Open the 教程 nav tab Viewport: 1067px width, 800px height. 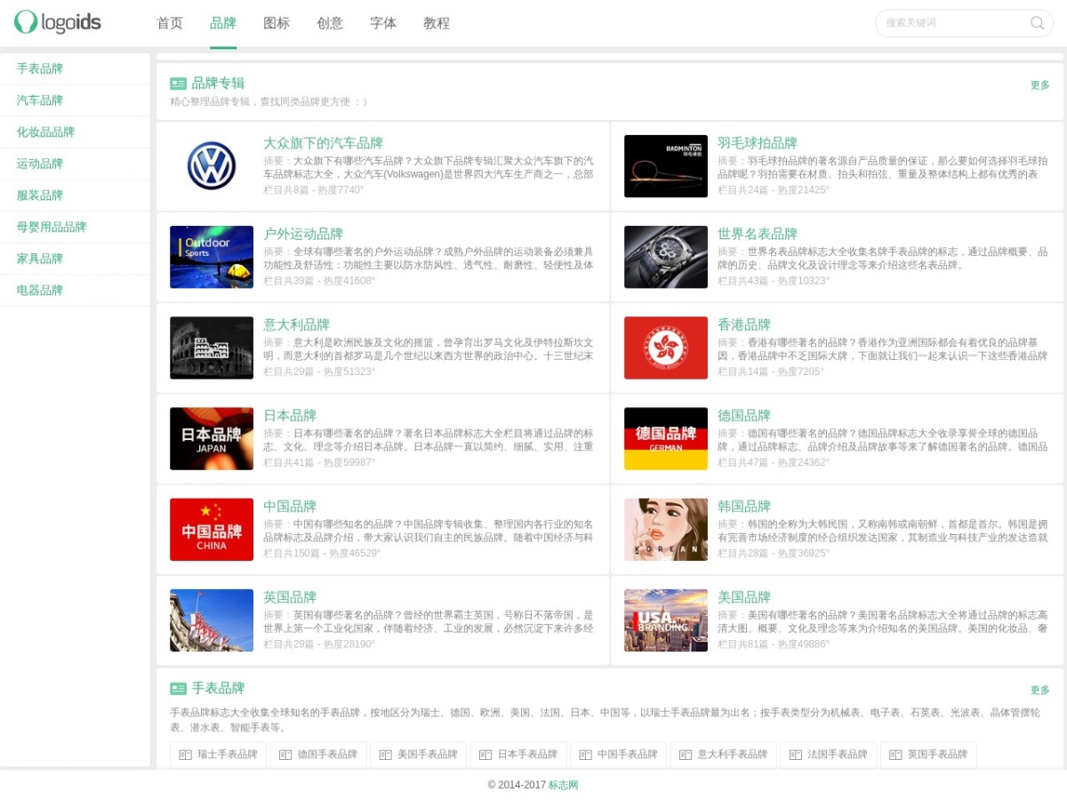point(437,23)
